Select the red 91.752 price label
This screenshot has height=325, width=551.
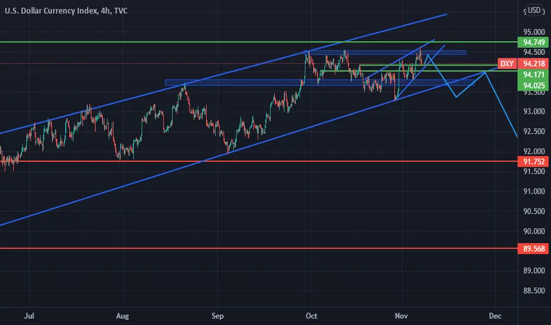coord(533,162)
